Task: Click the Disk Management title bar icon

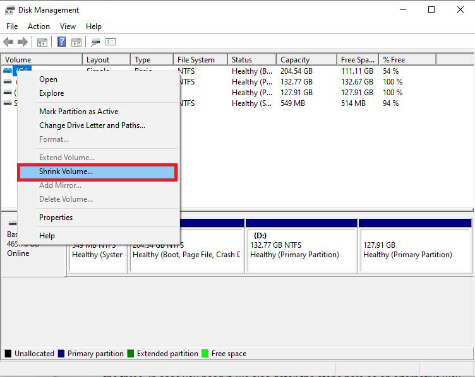Action: 9,9
